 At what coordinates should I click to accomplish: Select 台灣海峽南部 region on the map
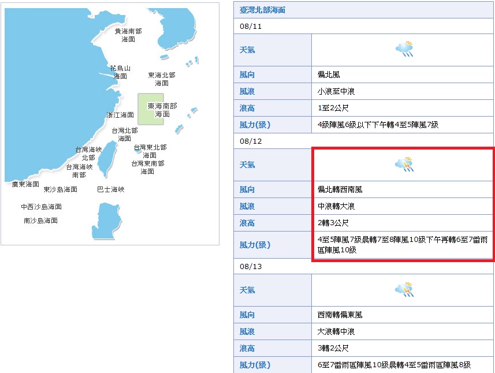(x=79, y=170)
